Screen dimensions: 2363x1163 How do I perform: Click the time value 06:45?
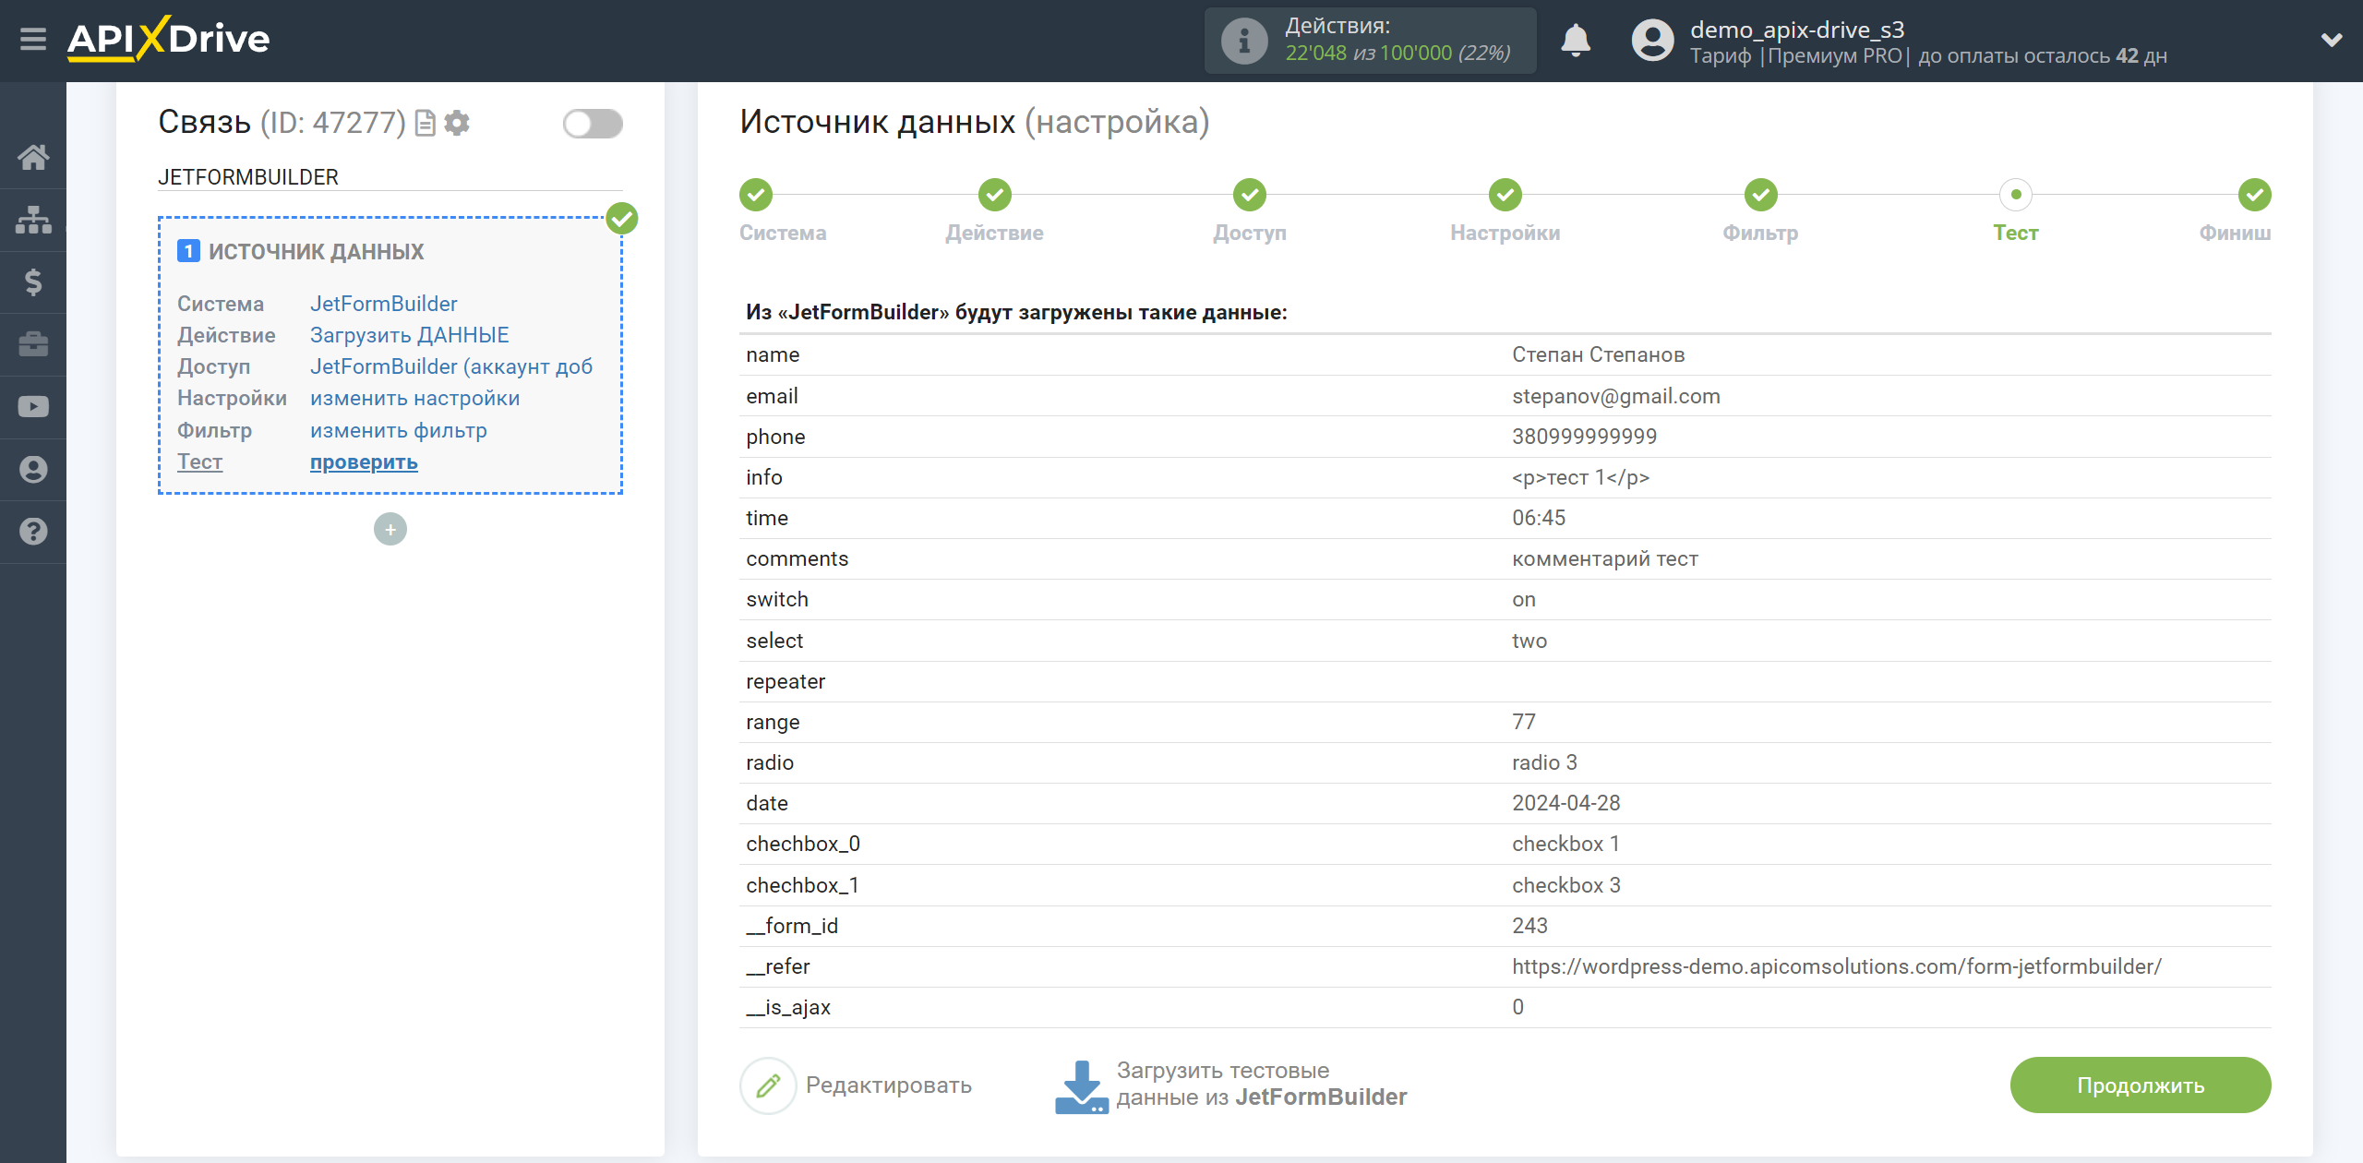click(1538, 518)
